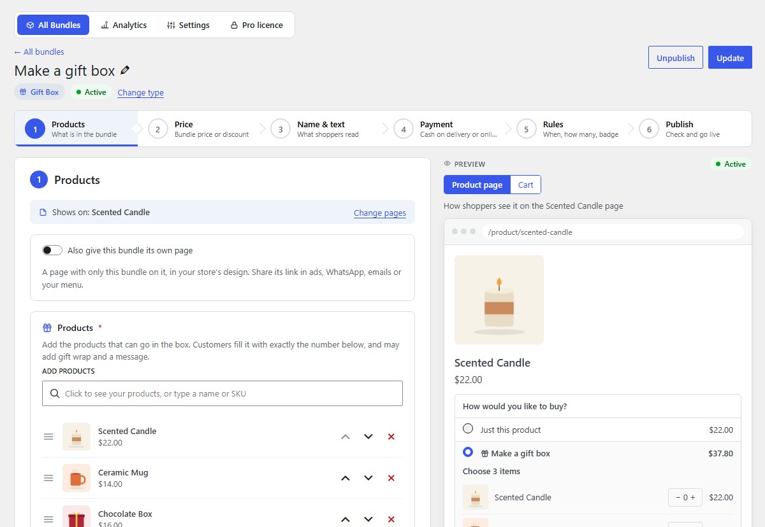The width and height of the screenshot is (765, 527).
Task: Click the Unpublish button
Action: (x=676, y=57)
